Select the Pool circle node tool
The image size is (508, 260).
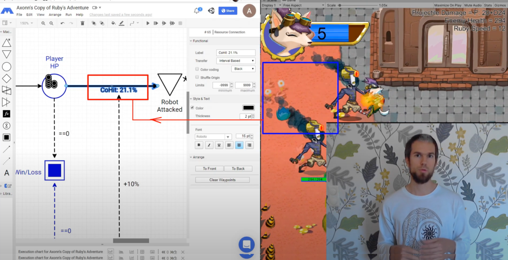[6, 67]
